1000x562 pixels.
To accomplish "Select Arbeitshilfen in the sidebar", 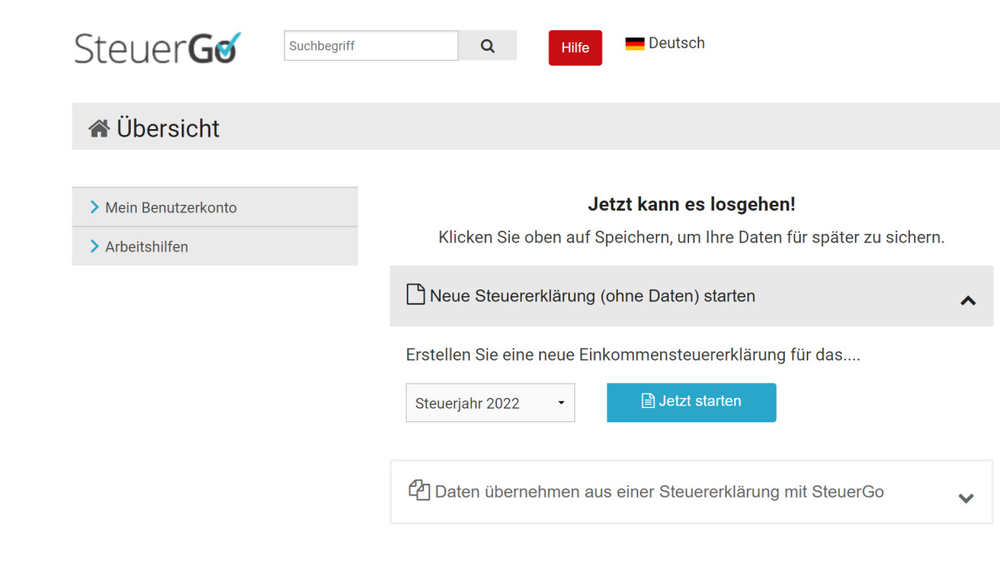I will 147,246.
